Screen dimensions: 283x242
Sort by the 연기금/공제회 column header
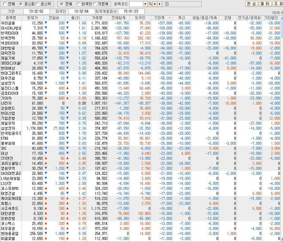coord(249,18)
